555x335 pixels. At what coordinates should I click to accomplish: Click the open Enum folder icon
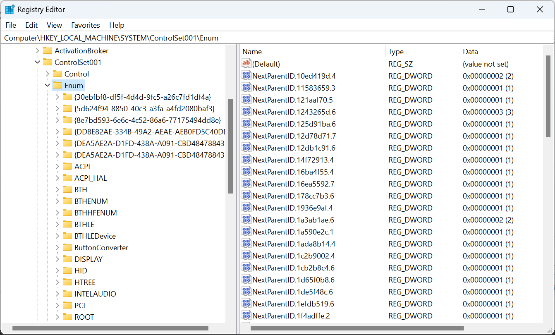[x=57, y=85]
